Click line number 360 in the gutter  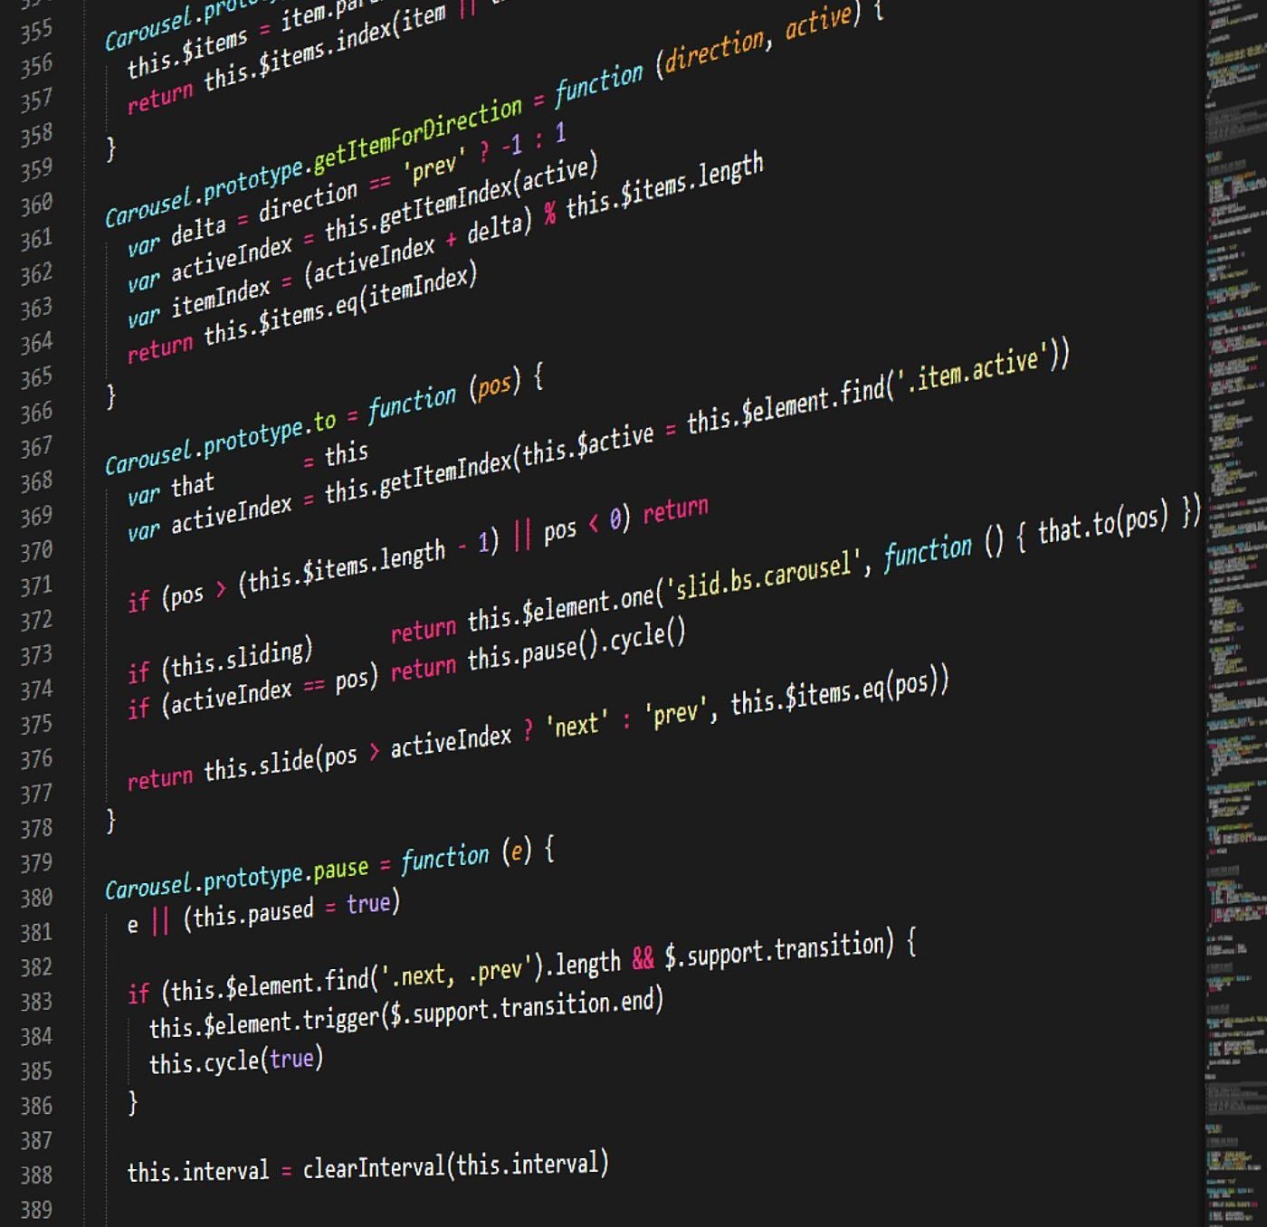coord(36,204)
